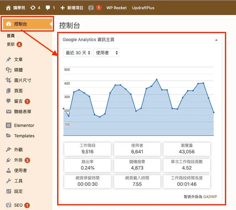Open 設定 settings menu
This screenshot has width=236, height=210.
pos(18,191)
